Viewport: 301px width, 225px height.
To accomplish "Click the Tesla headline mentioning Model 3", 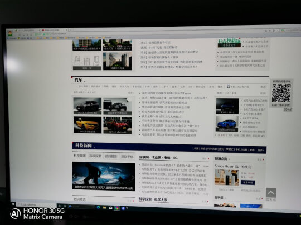I will [x=174, y=184].
